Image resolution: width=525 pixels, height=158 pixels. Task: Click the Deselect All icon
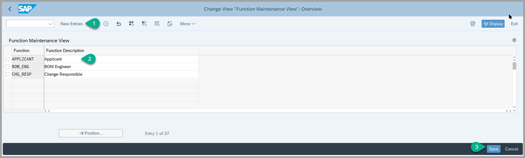[157, 24]
